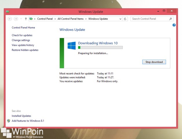The height and width of the screenshot is (139, 182).
Task: Click Downloading Windows 10 heading
Action: pyautogui.click(x=98, y=43)
